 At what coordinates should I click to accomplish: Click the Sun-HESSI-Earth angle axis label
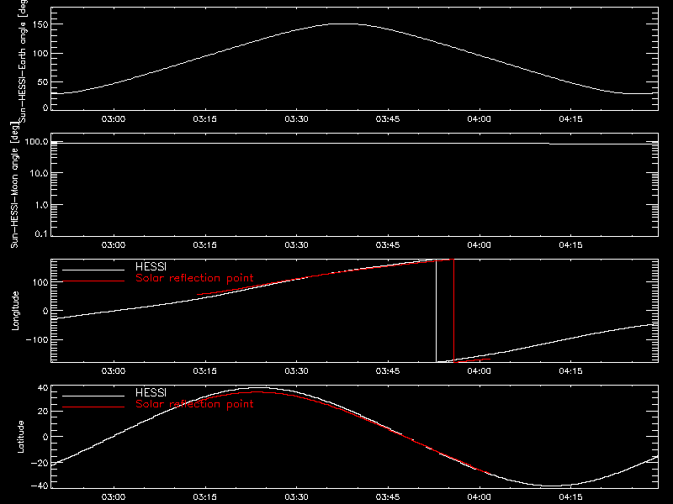pos(23,60)
